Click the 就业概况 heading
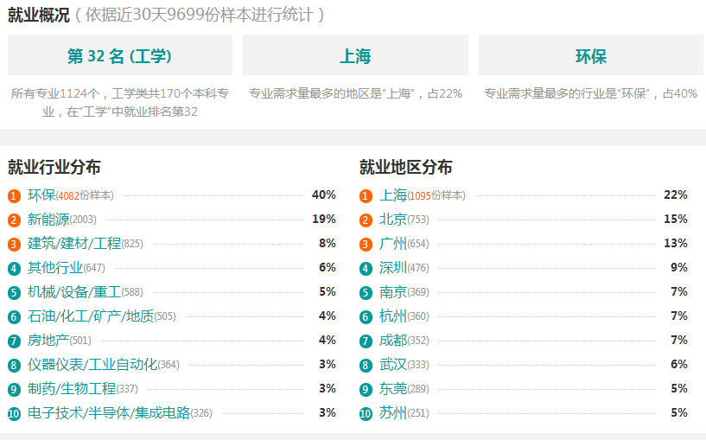 39,16
